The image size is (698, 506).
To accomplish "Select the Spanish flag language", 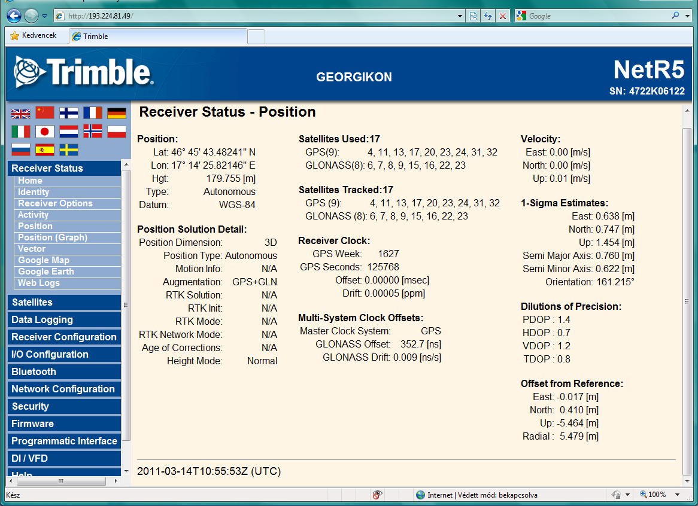I will pos(44,150).
